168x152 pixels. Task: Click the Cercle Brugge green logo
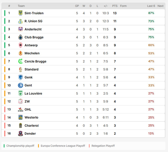tap(20, 61)
